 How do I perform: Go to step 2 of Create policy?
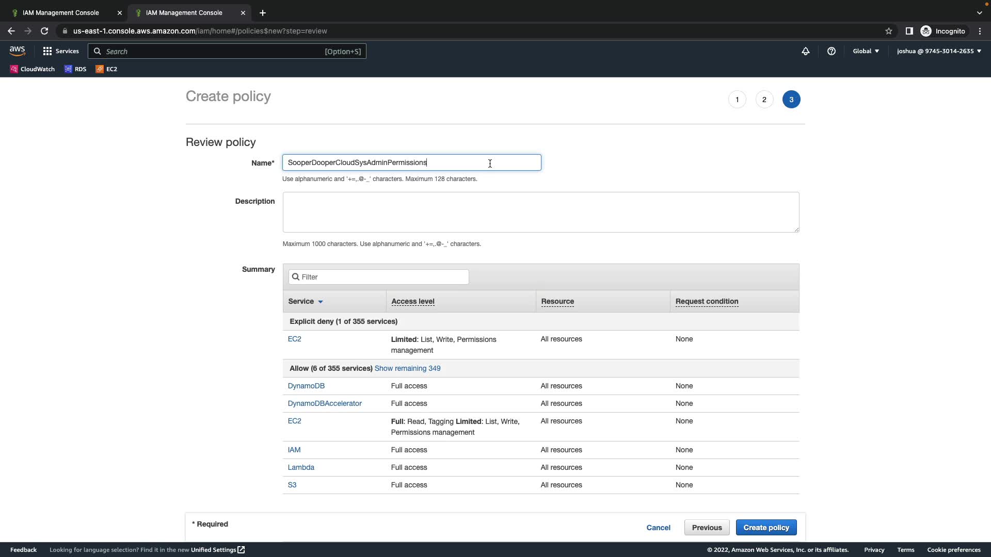(764, 100)
